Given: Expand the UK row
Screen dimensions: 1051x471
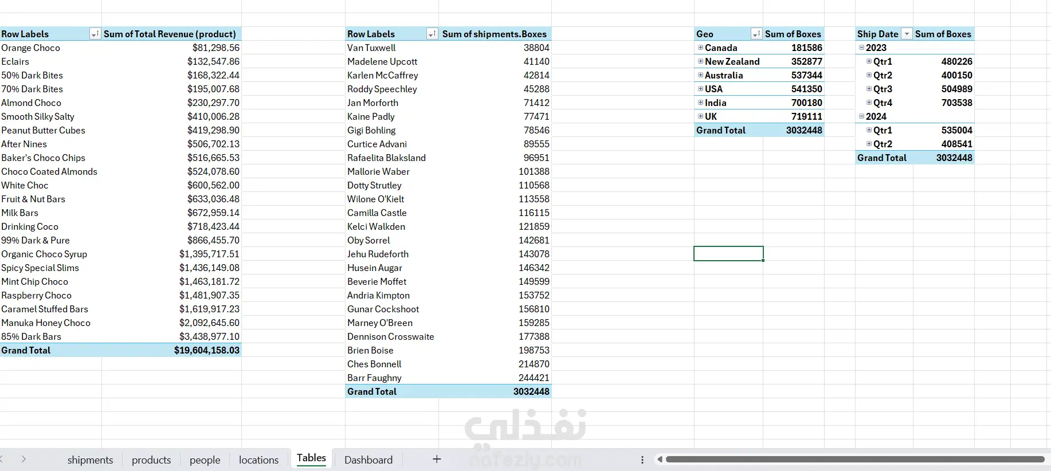Looking at the screenshot, I should coord(700,116).
